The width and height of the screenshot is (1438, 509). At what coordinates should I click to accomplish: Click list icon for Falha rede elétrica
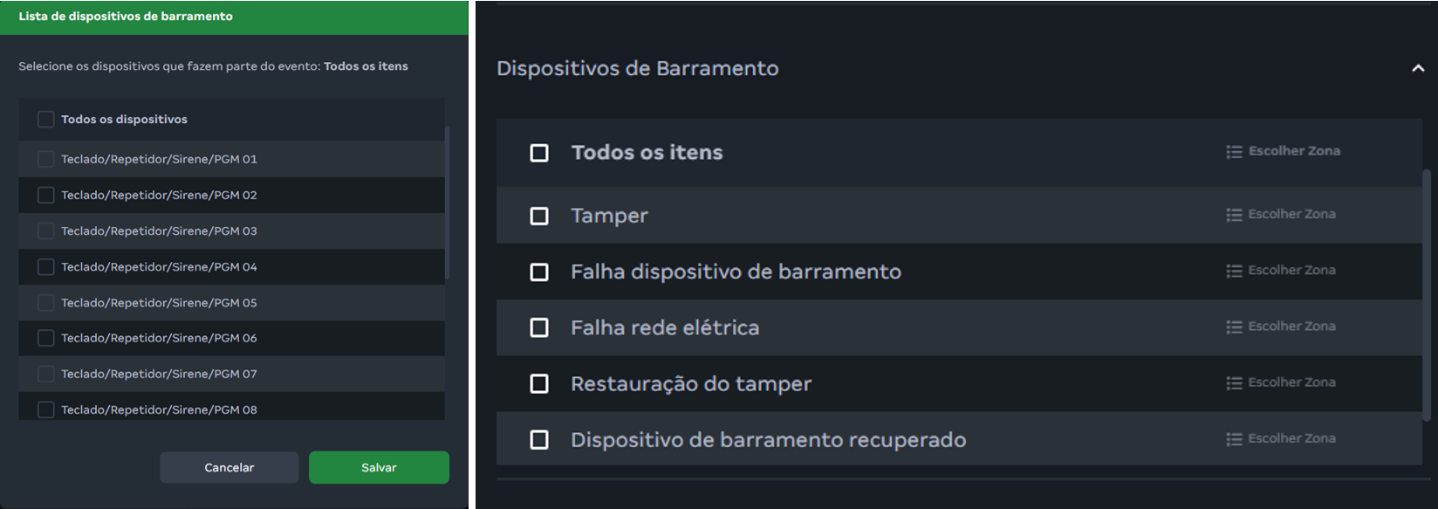pyautogui.click(x=1234, y=327)
